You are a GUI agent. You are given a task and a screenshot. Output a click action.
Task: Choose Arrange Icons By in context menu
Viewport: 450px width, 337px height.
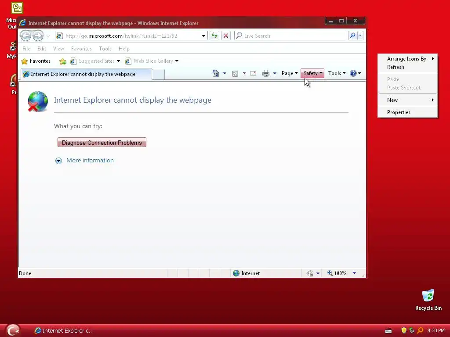[408, 59]
